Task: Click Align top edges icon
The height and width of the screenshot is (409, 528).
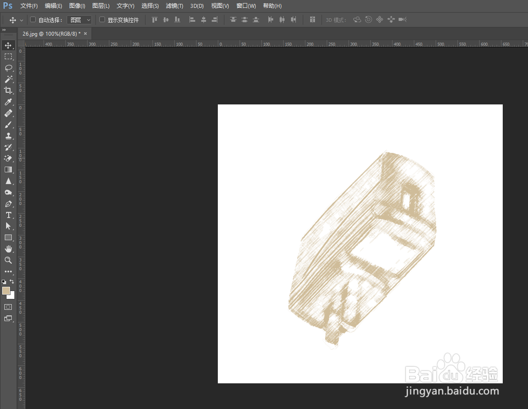Action: 154,20
